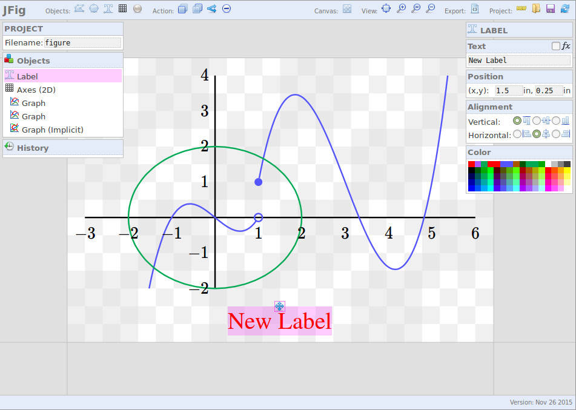Screen dimensions: 576x410
Task: Click the share-style Action icon
Action: (211, 8)
